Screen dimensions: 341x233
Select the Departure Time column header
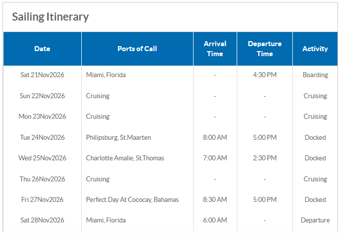point(265,49)
